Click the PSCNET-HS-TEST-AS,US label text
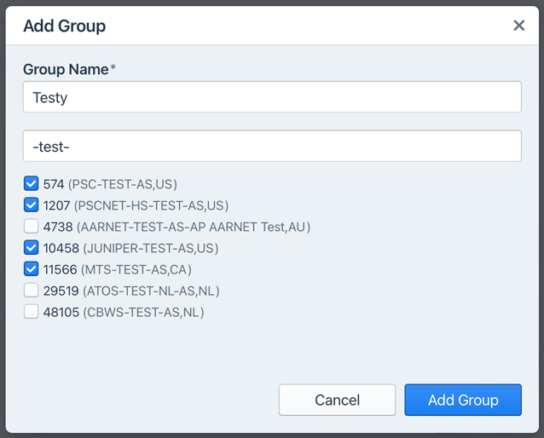This screenshot has height=438, width=544. 151,205
